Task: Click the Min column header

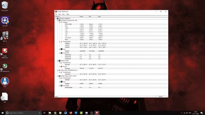Action: coord(93,17)
